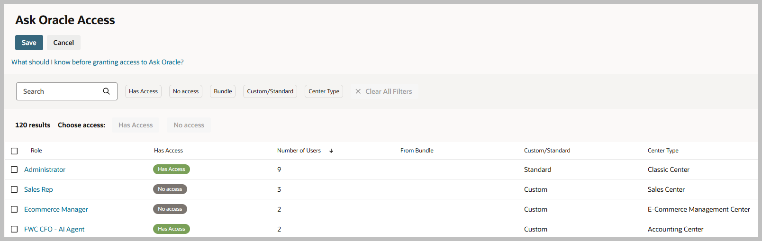Click the Cancel button
Image resolution: width=762 pixels, height=241 pixels.
63,43
